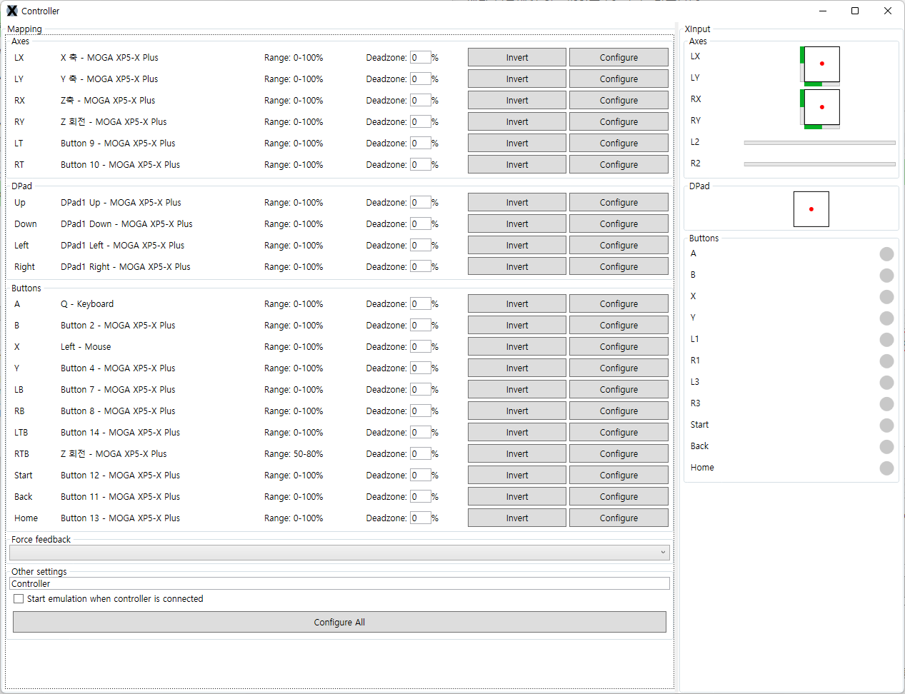This screenshot has width=905, height=694.
Task: Click the R2 trigger level bar
Action: 819,164
